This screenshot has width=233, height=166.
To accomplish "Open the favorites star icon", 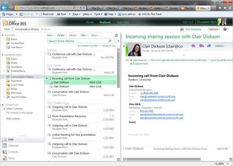I will [225, 8].
